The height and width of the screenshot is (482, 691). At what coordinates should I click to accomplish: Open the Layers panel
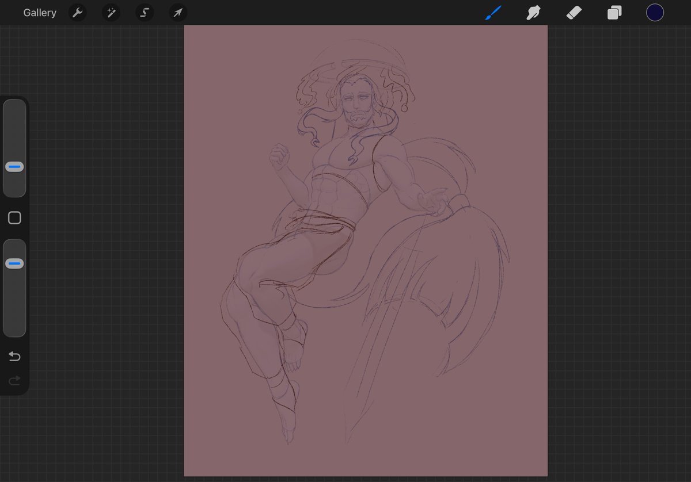(614, 12)
